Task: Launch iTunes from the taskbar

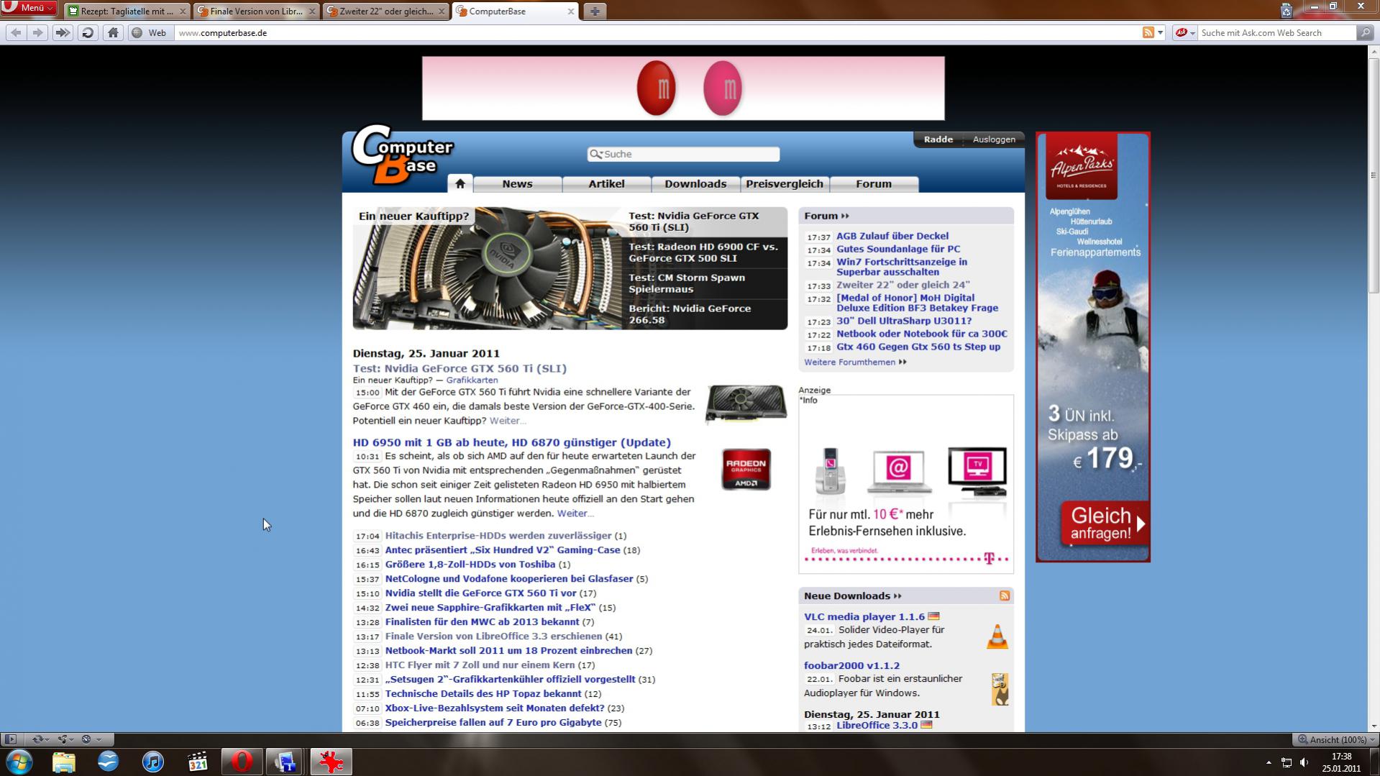Action: tap(152, 762)
